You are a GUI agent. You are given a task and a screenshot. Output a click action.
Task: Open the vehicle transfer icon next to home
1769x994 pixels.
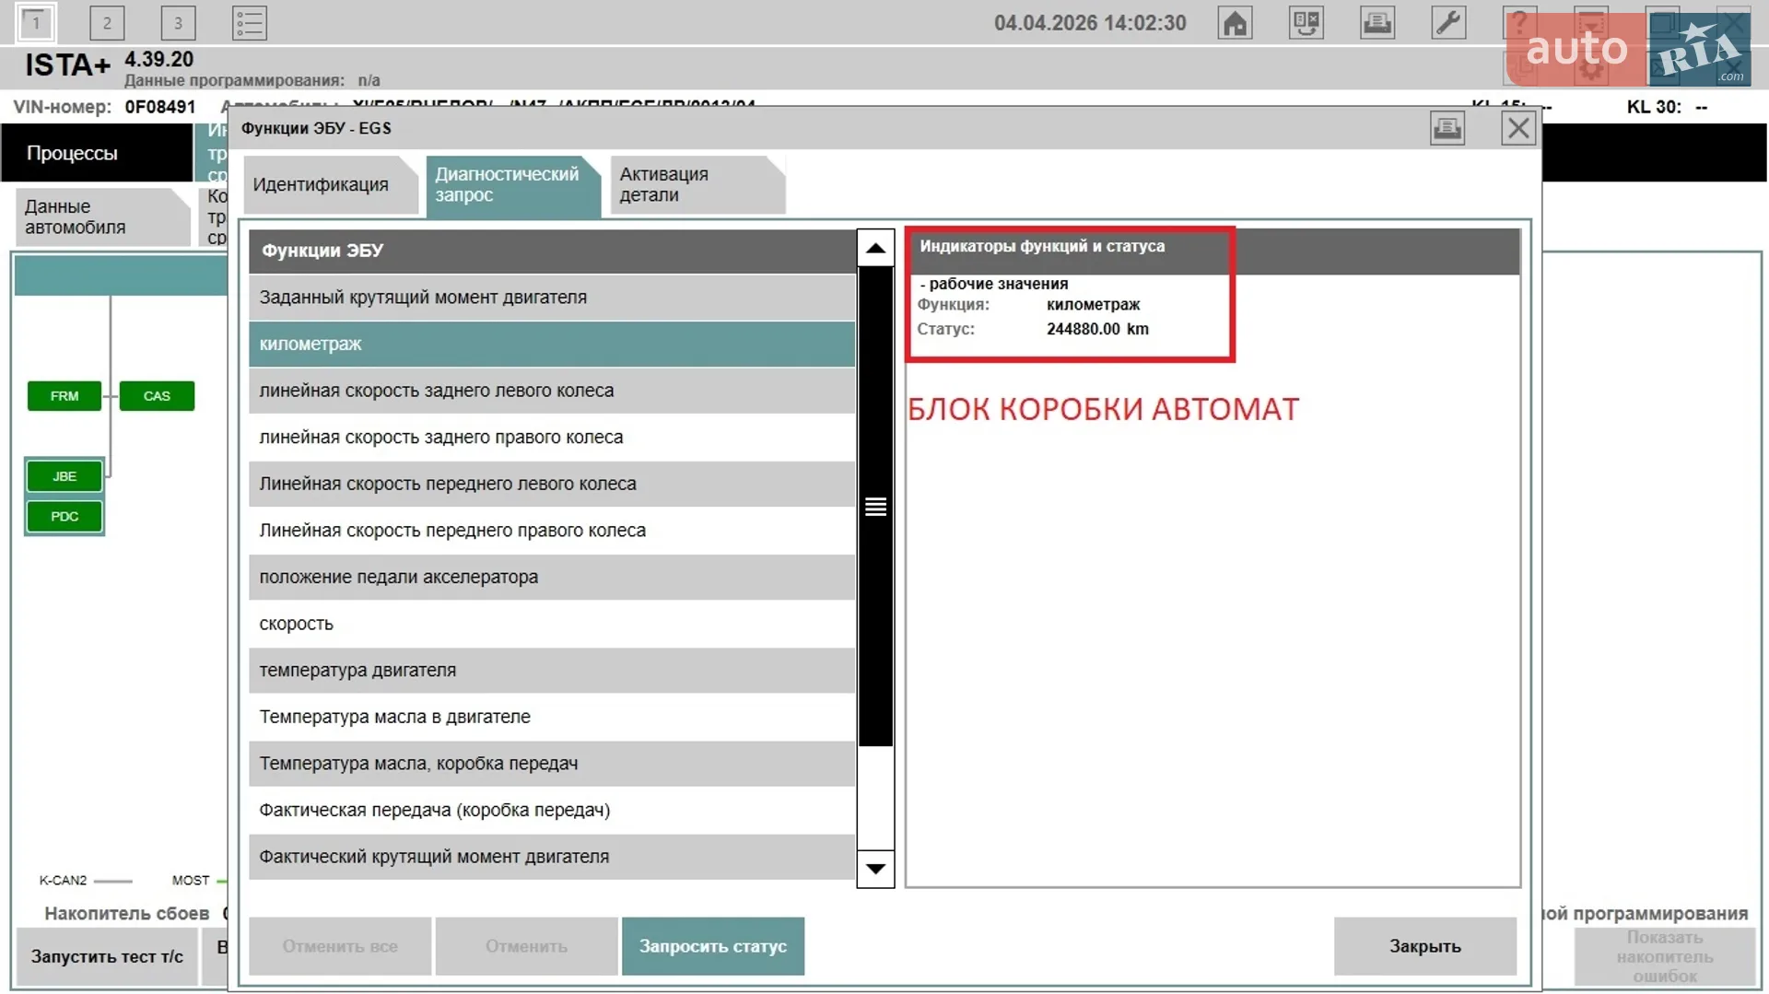point(1306,23)
